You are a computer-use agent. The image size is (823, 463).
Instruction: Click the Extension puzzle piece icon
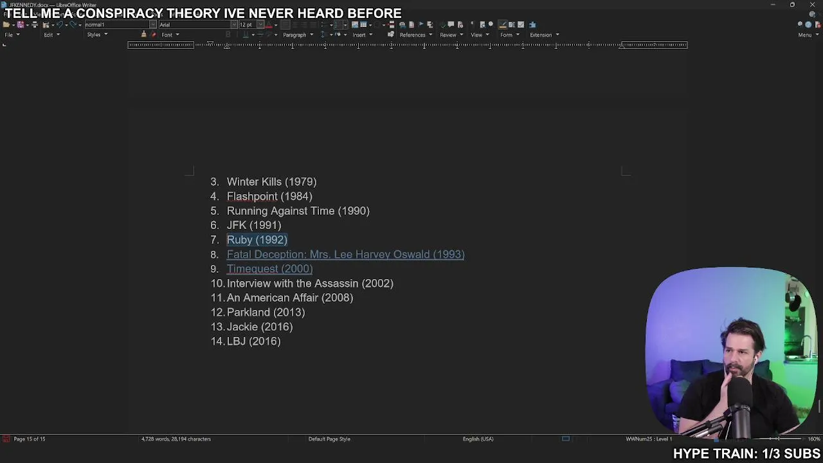[532, 24]
